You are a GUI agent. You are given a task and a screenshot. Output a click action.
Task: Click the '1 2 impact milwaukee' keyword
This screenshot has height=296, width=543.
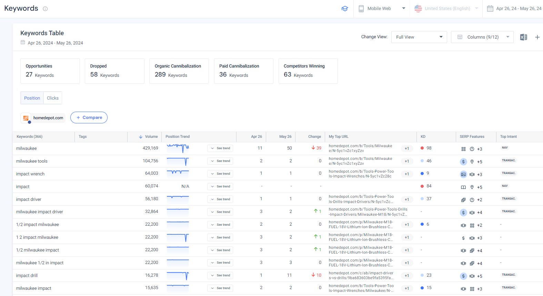point(37,237)
